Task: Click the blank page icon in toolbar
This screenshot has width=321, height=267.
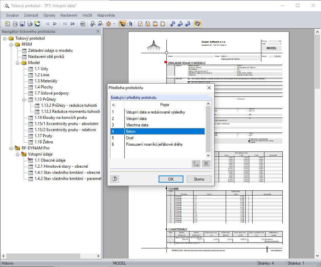Action: pyautogui.click(x=163, y=24)
